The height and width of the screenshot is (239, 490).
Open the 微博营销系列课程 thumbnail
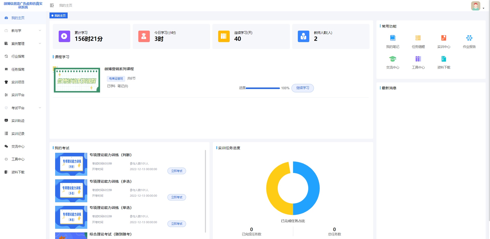click(77, 80)
